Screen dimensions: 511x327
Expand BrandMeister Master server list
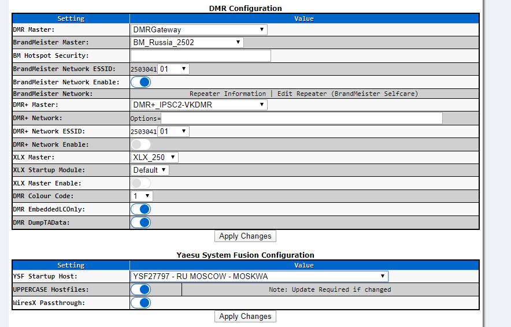click(x=187, y=42)
